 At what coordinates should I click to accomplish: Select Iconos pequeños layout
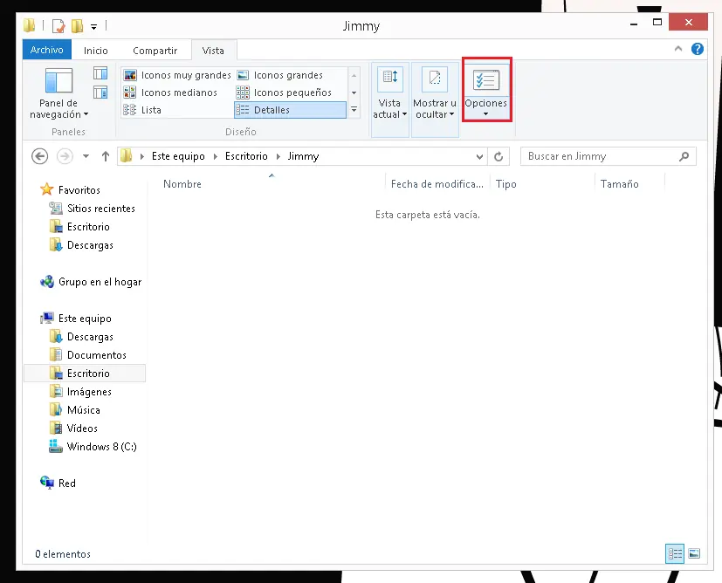click(x=284, y=93)
